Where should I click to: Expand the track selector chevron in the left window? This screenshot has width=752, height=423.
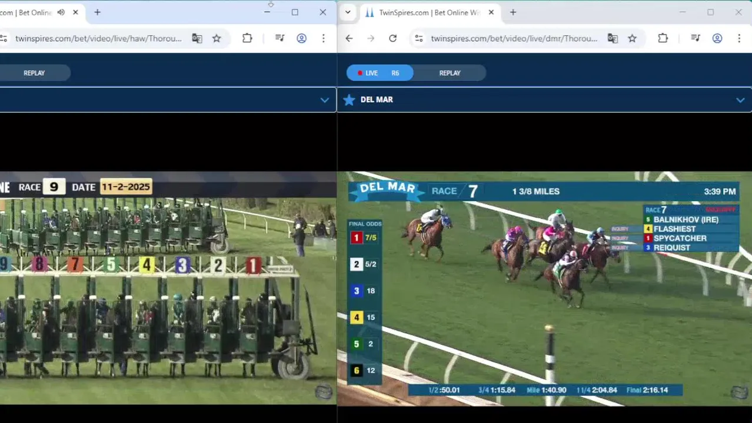(x=324, y=100)
